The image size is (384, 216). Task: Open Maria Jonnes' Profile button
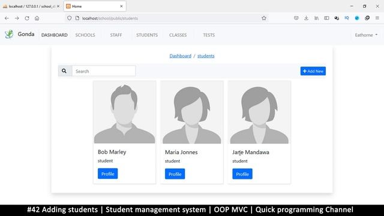175,174
